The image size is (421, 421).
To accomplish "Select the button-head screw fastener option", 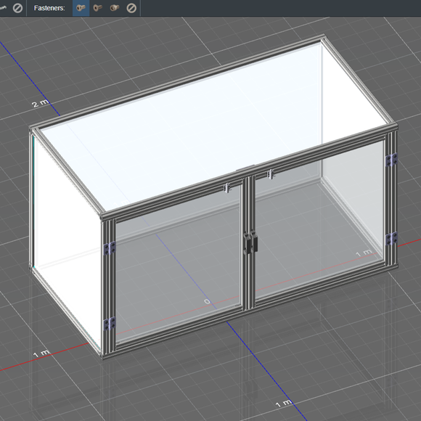I will pyautogui.click(x=81, y=8).
